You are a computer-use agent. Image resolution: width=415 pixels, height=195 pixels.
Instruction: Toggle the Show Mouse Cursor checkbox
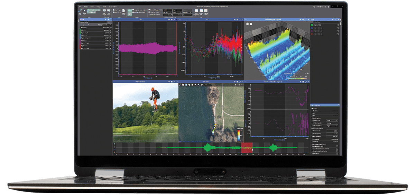(337, 146)
